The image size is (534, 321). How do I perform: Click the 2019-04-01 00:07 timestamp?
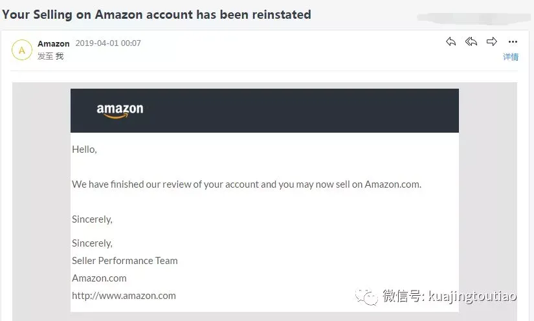click(108, 43)
